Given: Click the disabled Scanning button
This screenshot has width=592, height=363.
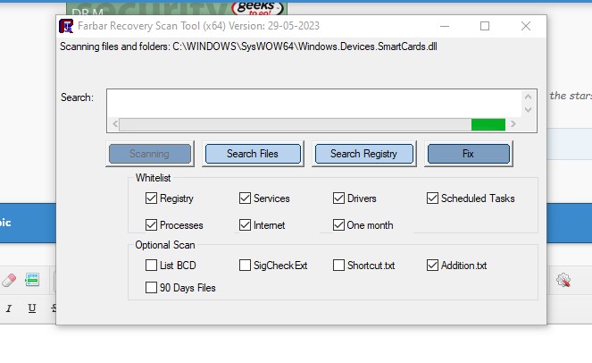Looking at the screenshot, I should (150, 154).
